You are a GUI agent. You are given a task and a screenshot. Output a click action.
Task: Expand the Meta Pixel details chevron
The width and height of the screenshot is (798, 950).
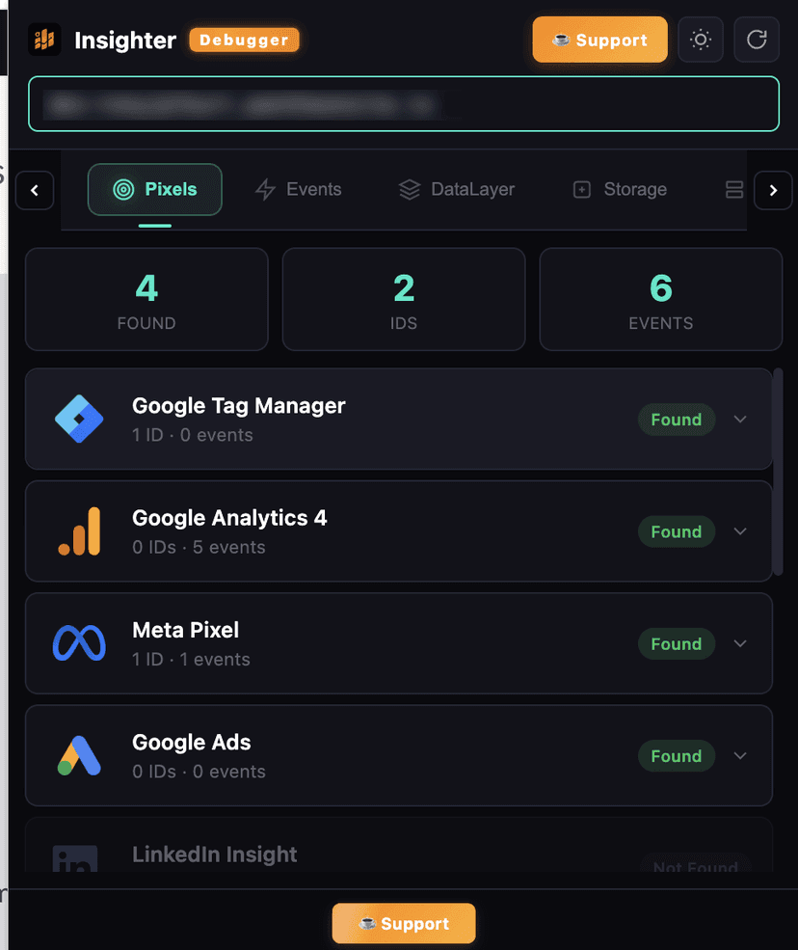point(740,643)
